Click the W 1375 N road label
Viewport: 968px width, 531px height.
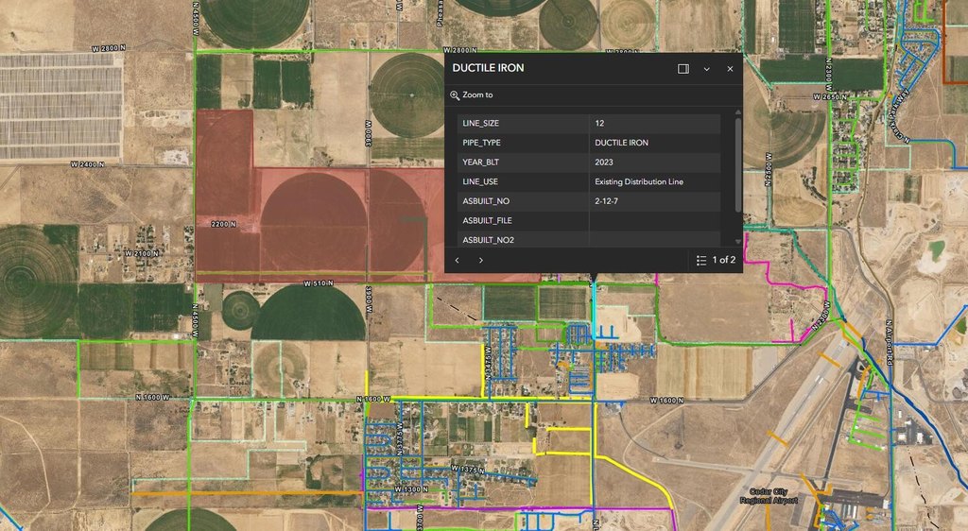467,470
